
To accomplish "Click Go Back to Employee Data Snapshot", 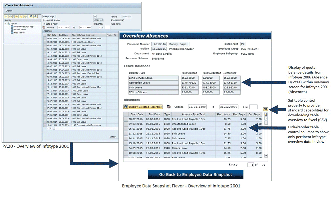I will pyautogui.click(x=195, y=175).
